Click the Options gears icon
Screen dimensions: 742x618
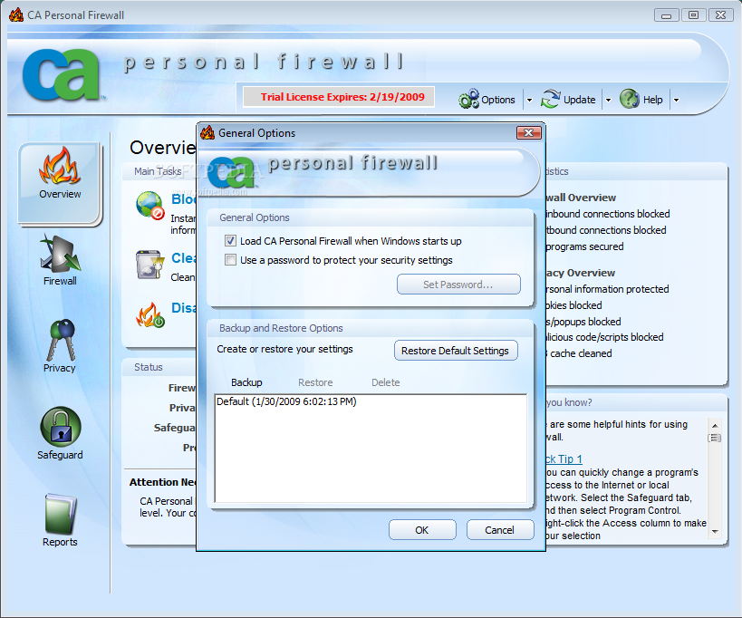pyautogui.click(x=469, y=99)
